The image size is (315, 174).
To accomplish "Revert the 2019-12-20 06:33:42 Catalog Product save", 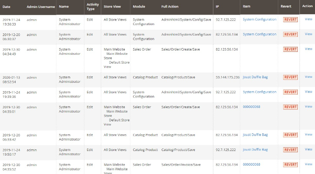I will pyautogui.click(x=290, y=135).
